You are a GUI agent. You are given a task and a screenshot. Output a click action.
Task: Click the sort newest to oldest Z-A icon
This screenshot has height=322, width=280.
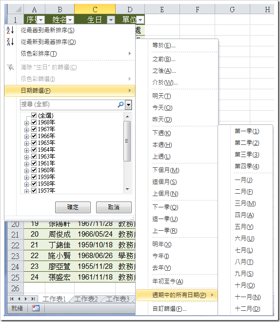click(x=10, y=41)
